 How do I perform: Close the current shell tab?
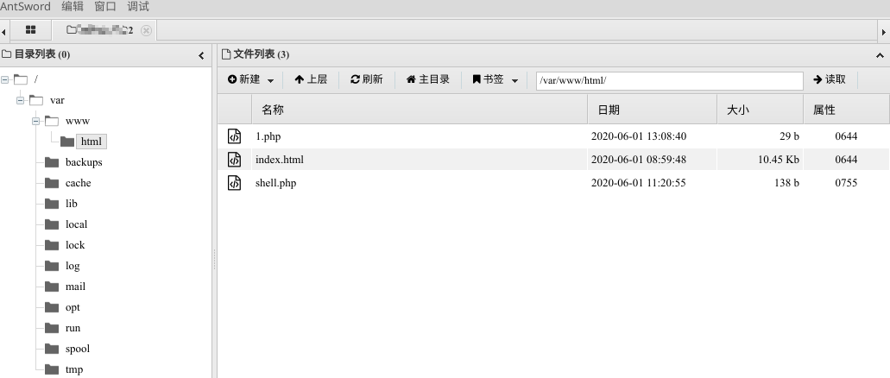click(146, 30)
